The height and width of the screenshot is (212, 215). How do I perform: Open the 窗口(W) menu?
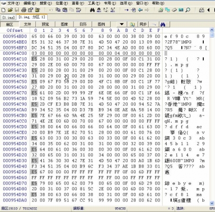click(x=142, y=3)
